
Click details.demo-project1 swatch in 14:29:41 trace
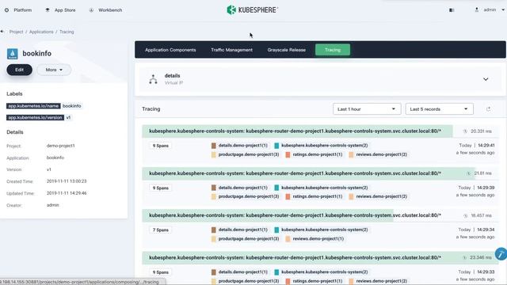pos(214,146)
